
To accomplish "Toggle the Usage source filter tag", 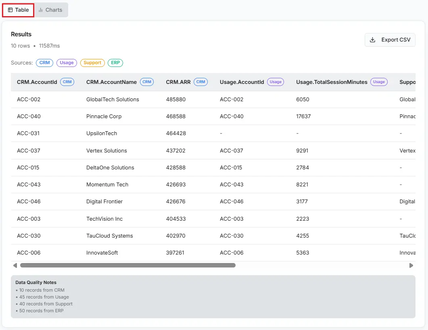I will [x=67, y=63].
